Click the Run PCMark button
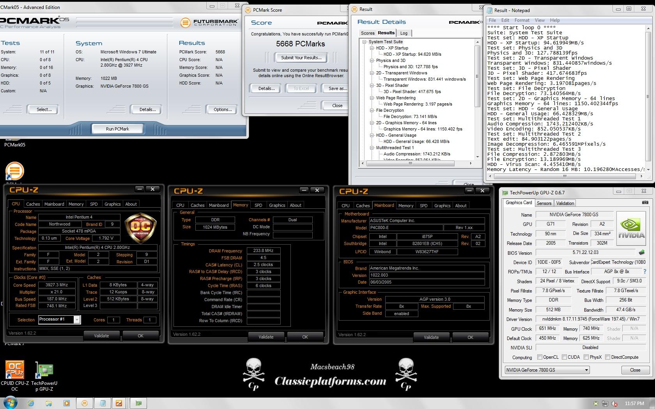 click(117, 129)
